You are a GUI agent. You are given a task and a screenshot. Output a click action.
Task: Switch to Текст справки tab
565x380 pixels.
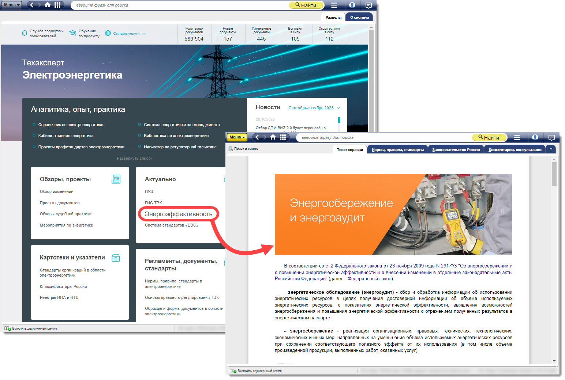click(350, 149)
